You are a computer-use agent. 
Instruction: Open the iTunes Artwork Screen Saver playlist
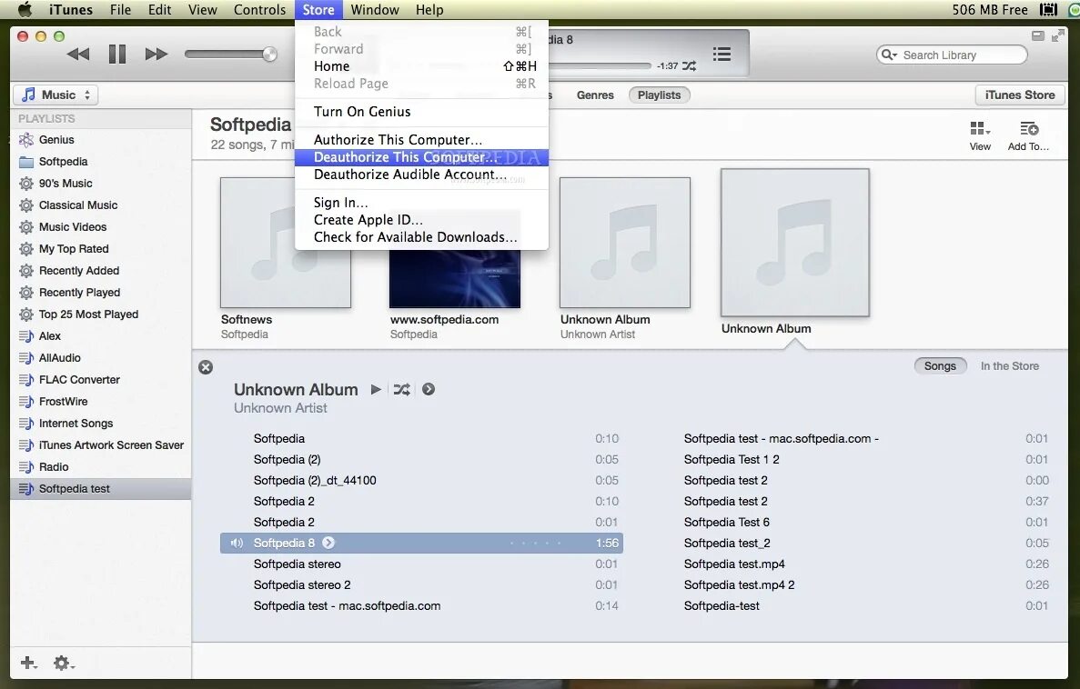[101, 445]
